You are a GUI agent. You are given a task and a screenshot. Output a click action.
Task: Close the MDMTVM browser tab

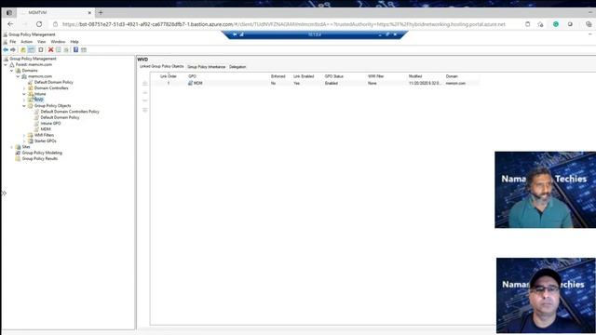pos(89,12)
